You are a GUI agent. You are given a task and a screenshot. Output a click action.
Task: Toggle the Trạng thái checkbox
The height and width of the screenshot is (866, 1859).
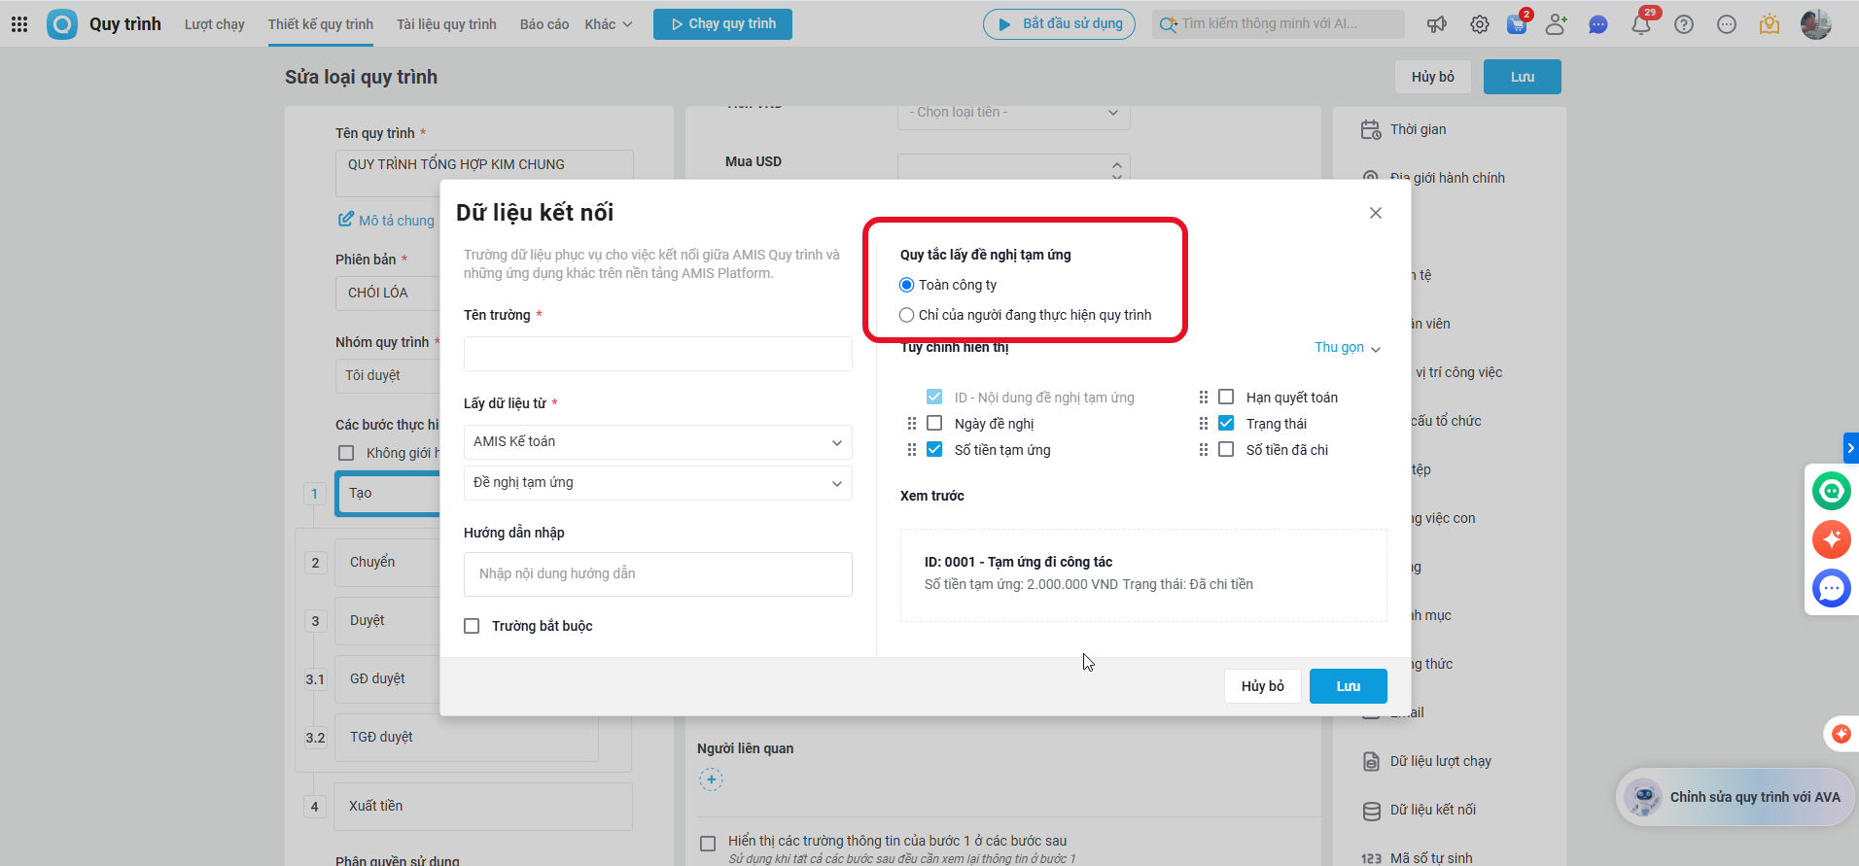coord(1226,424)
